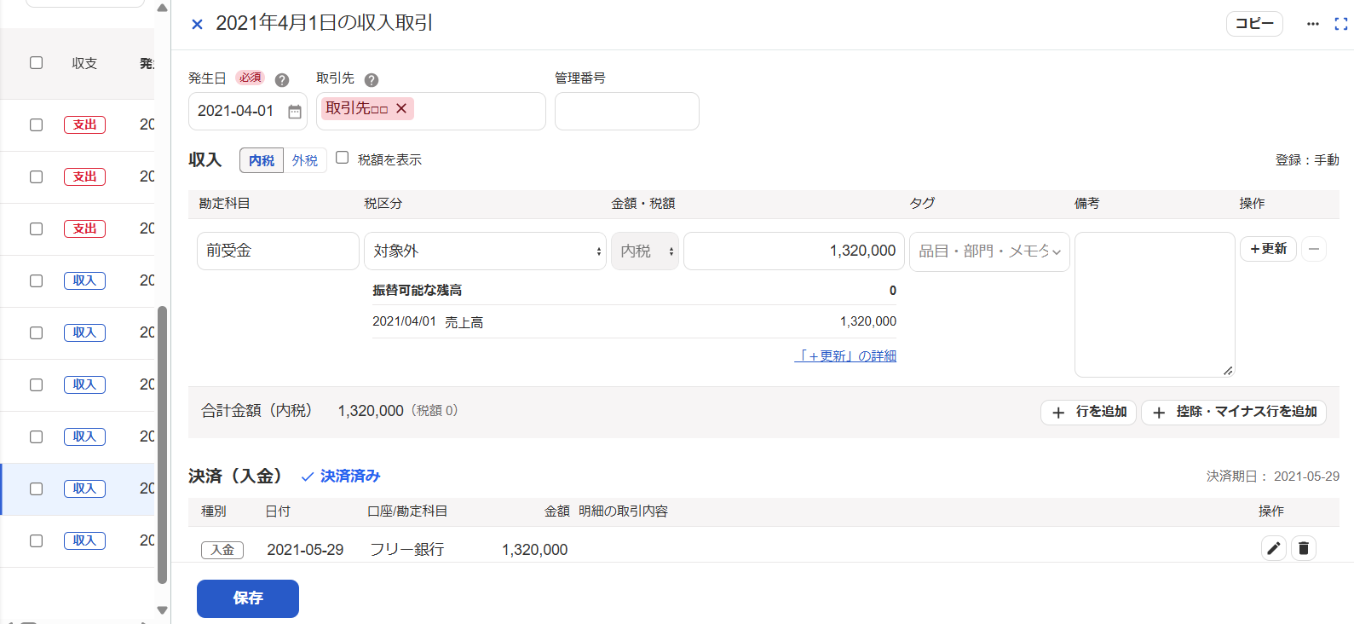
Task: Delete the 2021-05-29 payment with trash icon
Action: point(1304,548)
